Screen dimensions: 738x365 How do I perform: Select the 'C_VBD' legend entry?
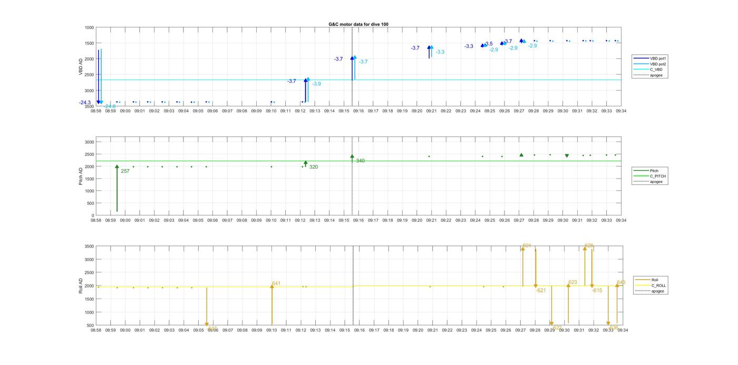click(x=648, y=70)
